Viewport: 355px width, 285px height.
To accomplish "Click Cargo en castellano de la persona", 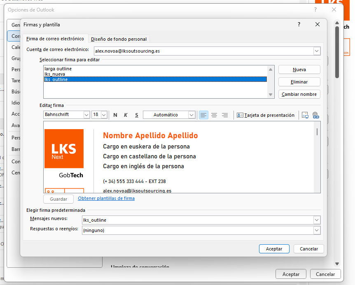I will [x=149, y=156].
